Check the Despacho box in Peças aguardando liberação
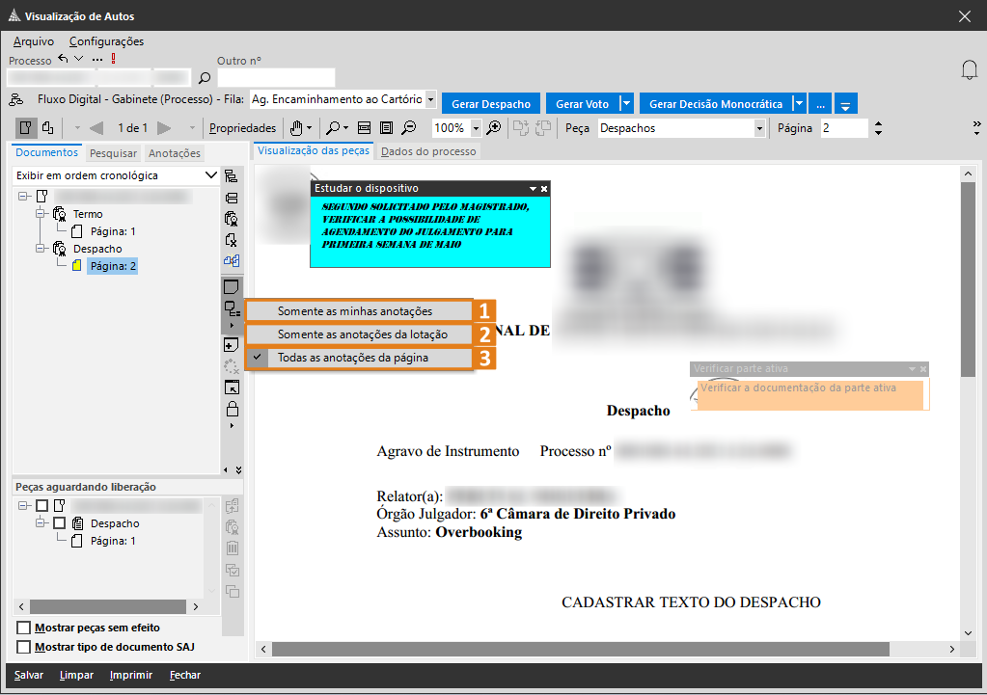This screenshot has height=695, width=987. [59, 523]
